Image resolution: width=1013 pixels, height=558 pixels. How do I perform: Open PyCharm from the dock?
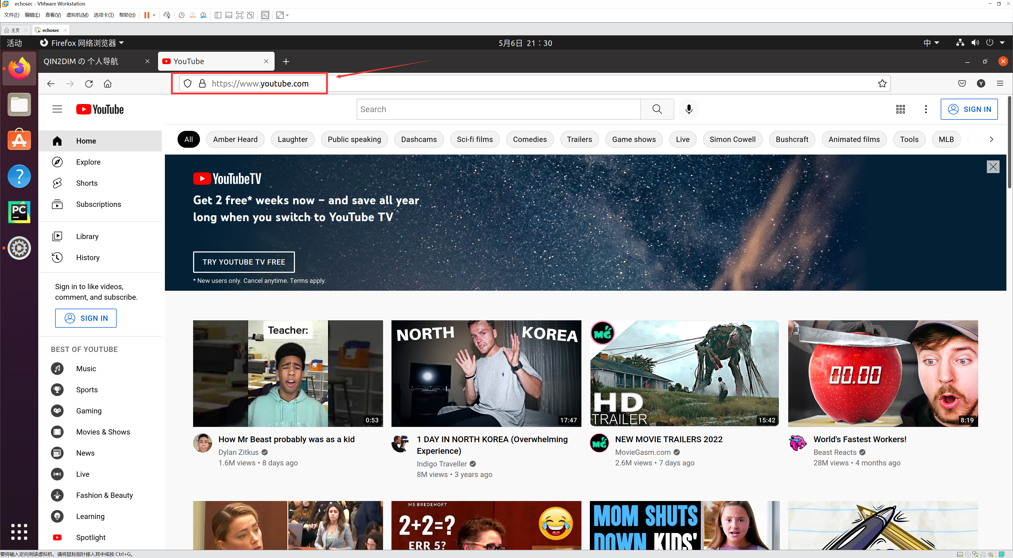coord(19,212)
